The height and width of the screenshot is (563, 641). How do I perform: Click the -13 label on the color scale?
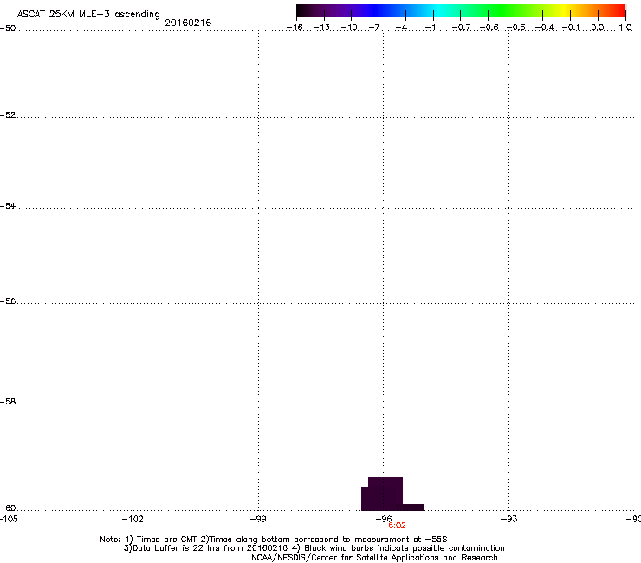click(321, 28)
